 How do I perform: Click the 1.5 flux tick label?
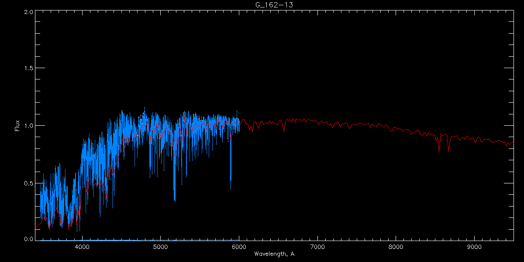coord(28,69)
